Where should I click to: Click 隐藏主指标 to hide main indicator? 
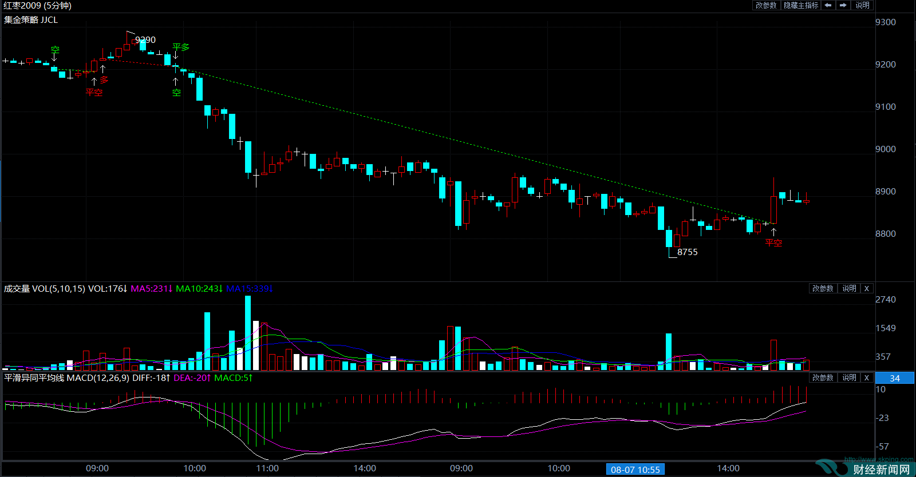tap(801, 5)
